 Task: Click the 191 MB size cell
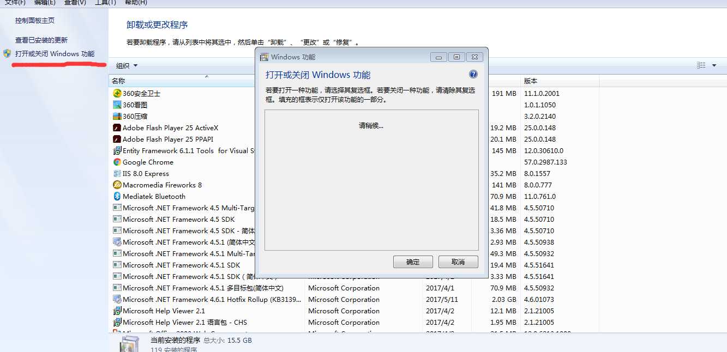coord(504,93)
